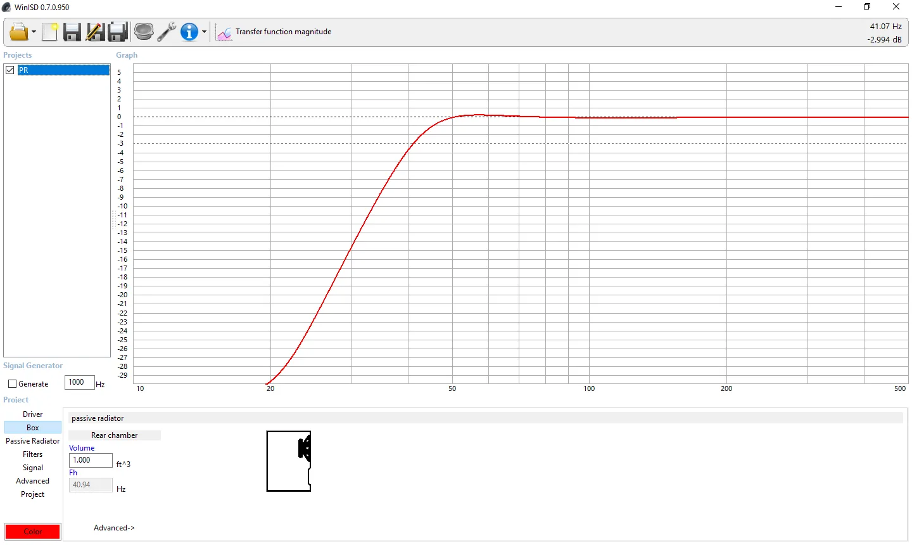This screenshot has width=912, height=545.
Task: Save all projects with the double-floppy icon
Action: click(118, 32)
